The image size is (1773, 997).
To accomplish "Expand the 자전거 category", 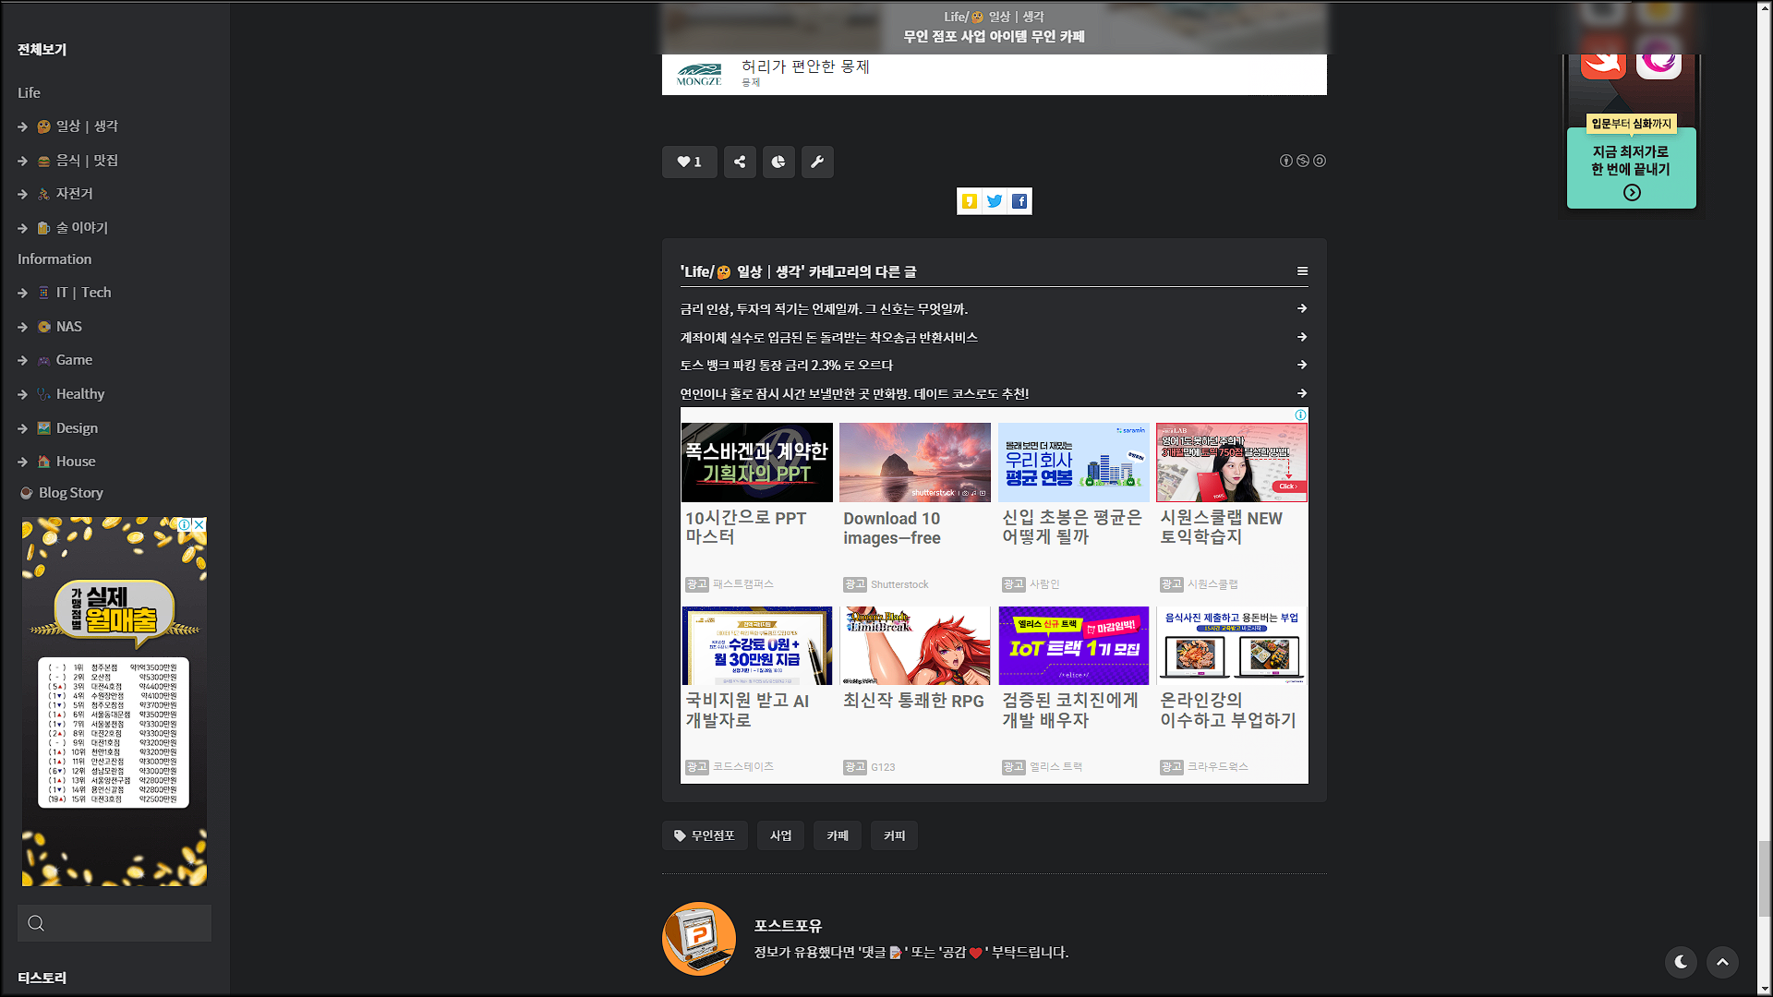I will 74,194.
